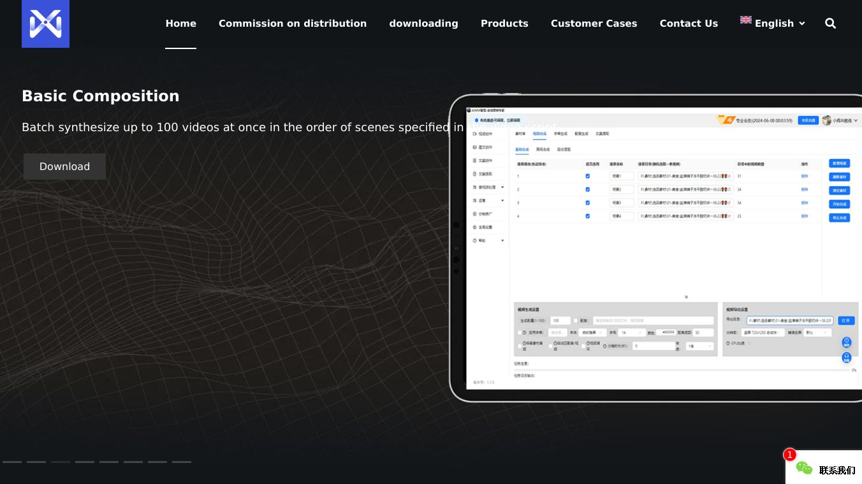Image resolution: width=862 pixels, height=484 pixels.
Task: Select the first carousel slide indicator
Action: click(12, 462)
